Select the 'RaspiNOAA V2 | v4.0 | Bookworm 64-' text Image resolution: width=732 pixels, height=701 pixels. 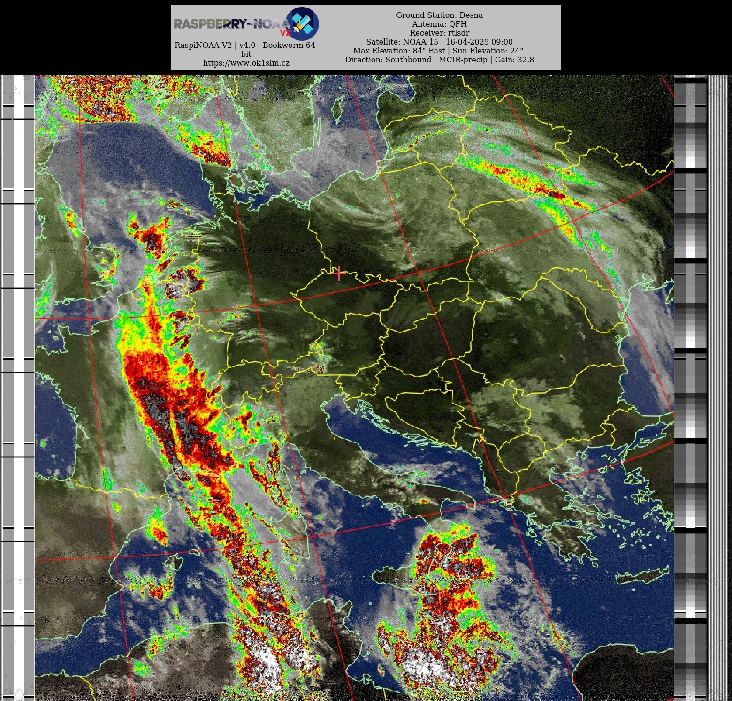pos(246,45)
